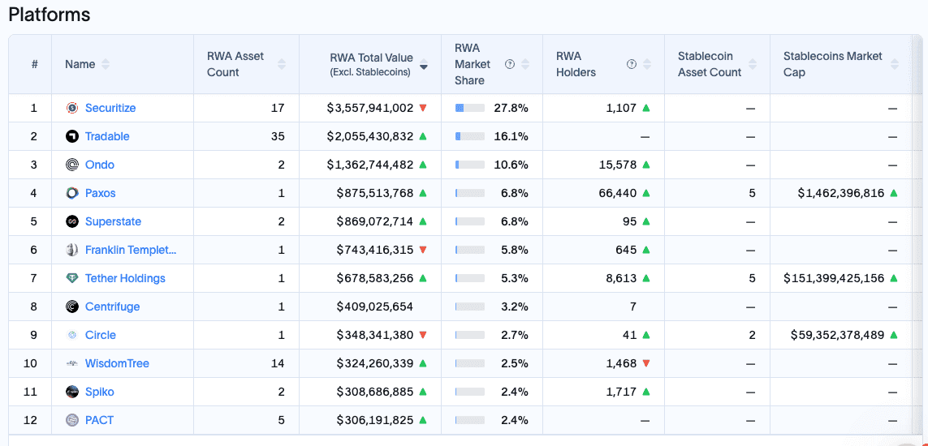Sort by Stablecoin Asset Count arrows
This screenshot has height=446, width=928.
753,64
